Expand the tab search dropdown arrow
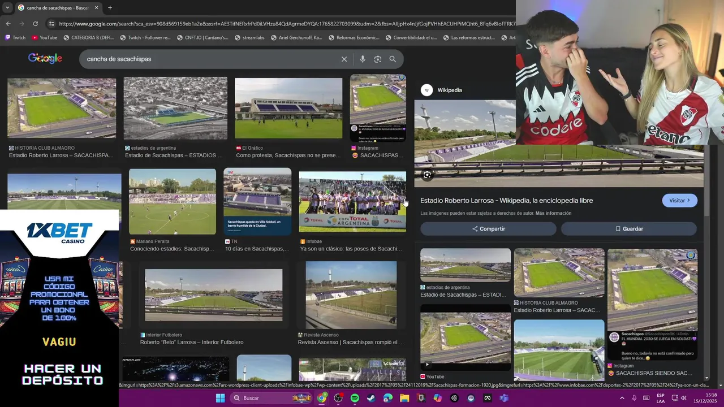Screen dimensions: 724x407 (x=7, y=7)
